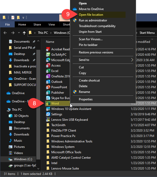Select the Outlook shortcut icon
Image resolution: width=157 pixels, height=177 pixels.
(48, 82)
